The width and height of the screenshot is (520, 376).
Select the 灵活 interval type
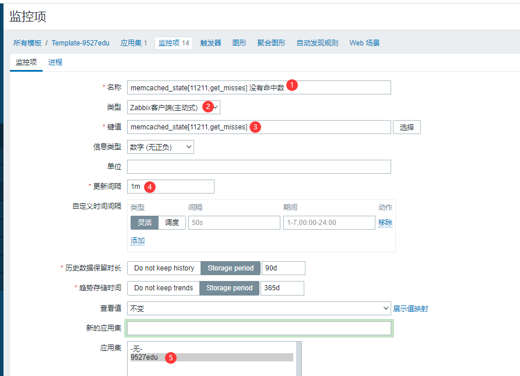145,223
